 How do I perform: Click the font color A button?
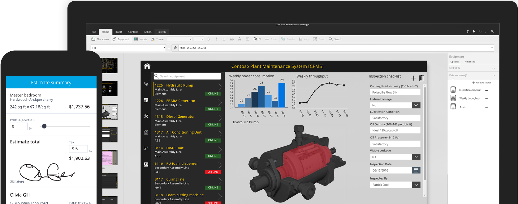[240, 39]
